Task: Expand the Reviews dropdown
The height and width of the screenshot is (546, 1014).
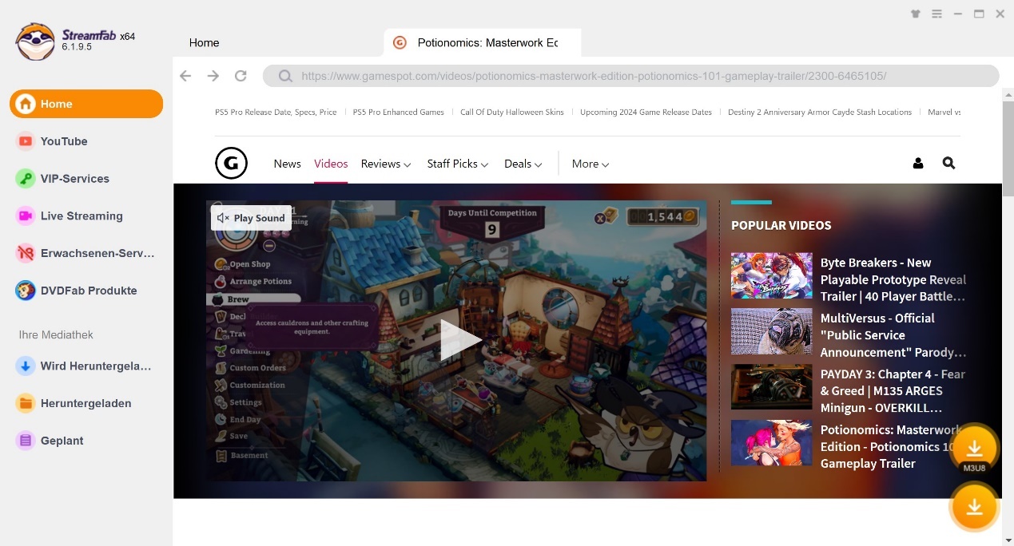Action: pos(386,164)
